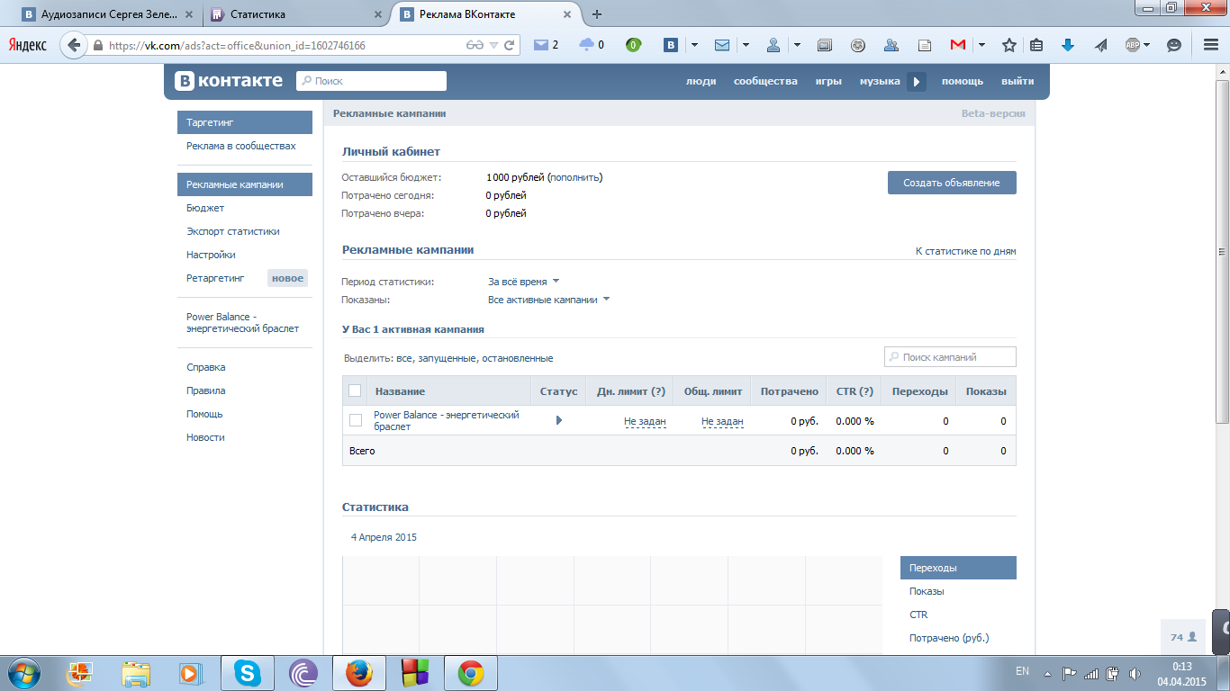Viewport: 1230px width, 691px height.
Task: Click the VK 'B' toolbar button
Action: coord(671,45)
